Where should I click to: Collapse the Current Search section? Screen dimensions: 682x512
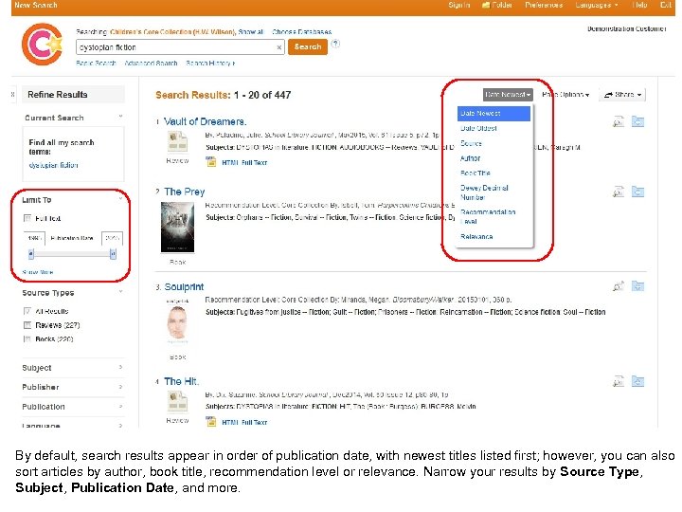120,117
